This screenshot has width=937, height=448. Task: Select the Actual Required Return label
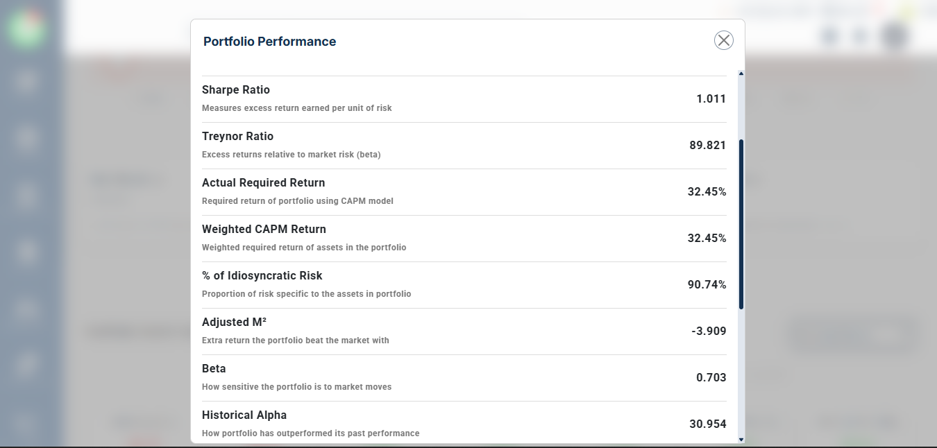[x=263, y=183]
